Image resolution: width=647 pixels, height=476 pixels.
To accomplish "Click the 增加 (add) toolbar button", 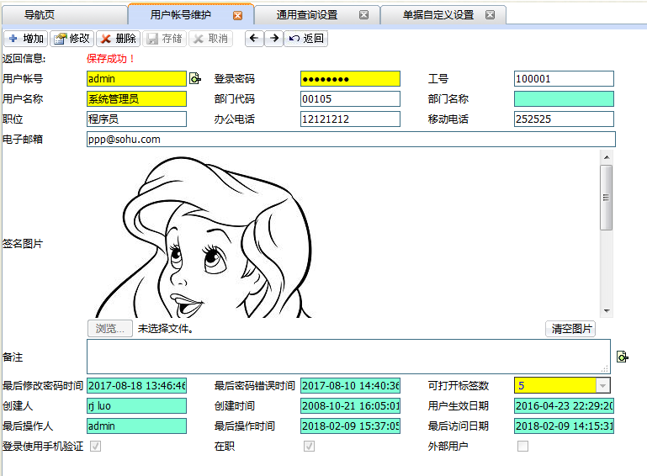I will coord(26,39).
